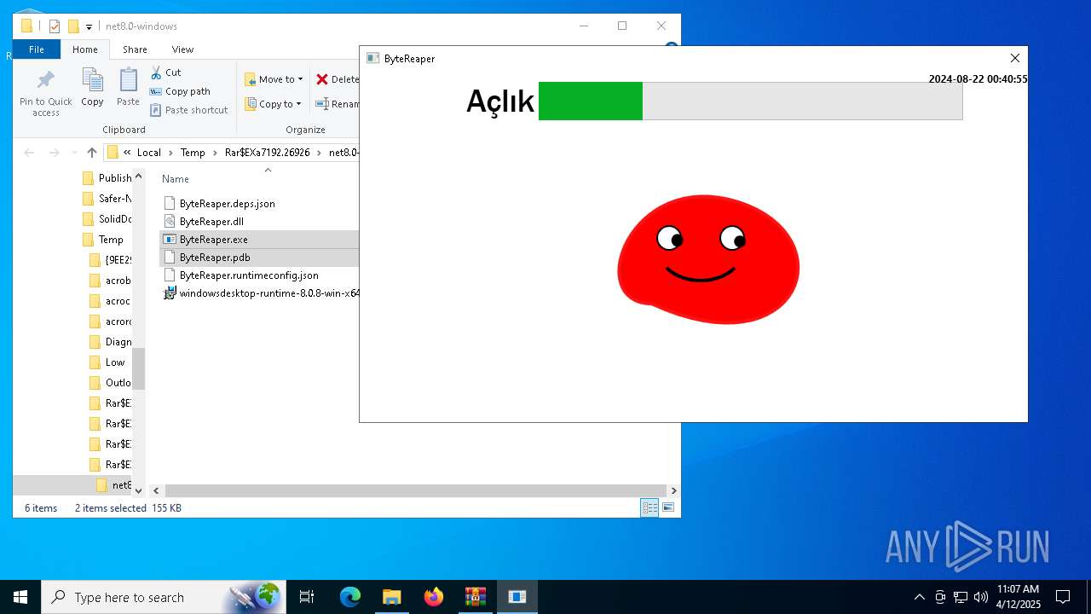Screen dimensions: 1091x614
Task: Minimize the File Explorer window
Action: [x=584, y=26]
